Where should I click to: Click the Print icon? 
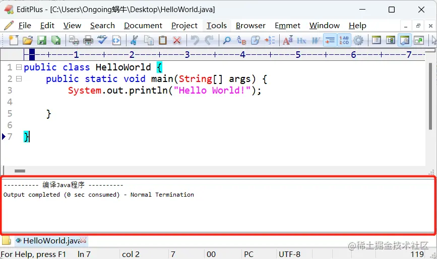click(88, 40)
